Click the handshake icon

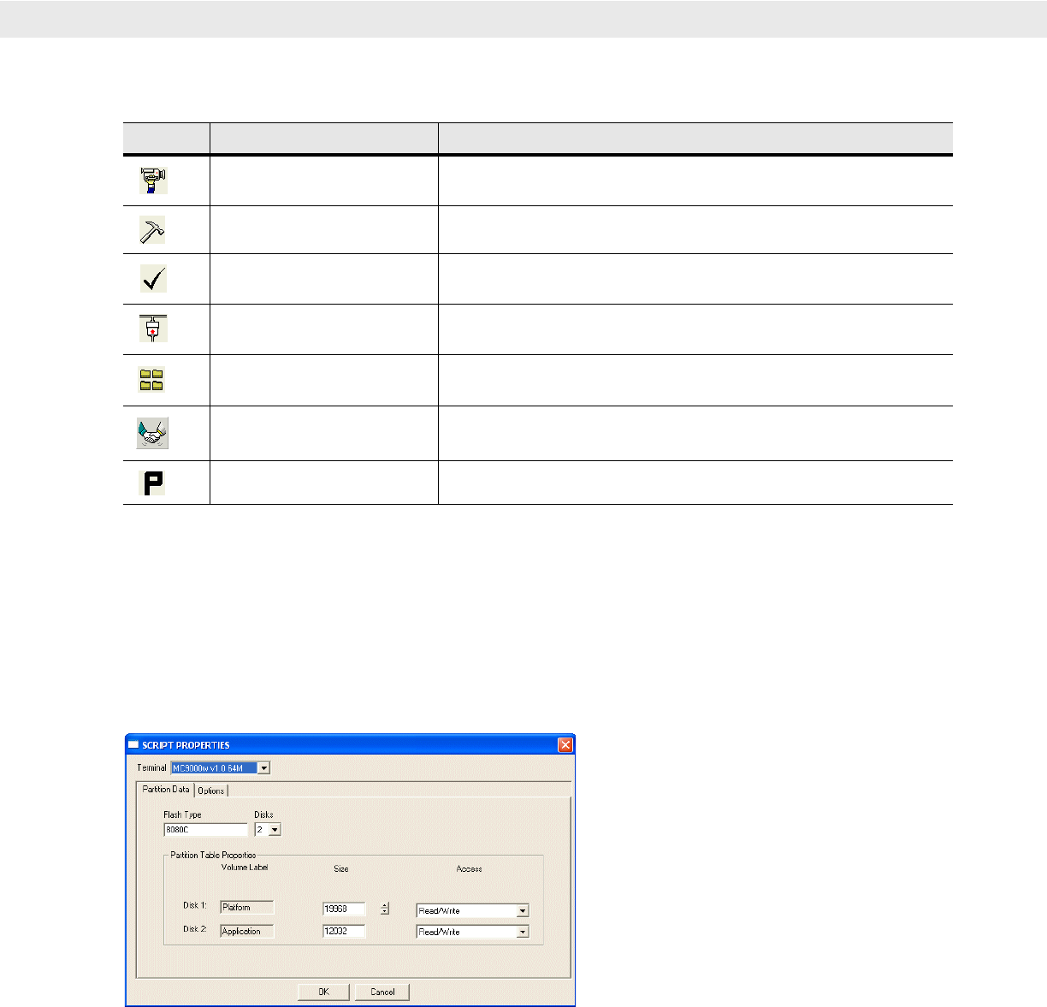click(x=153, y=433)
